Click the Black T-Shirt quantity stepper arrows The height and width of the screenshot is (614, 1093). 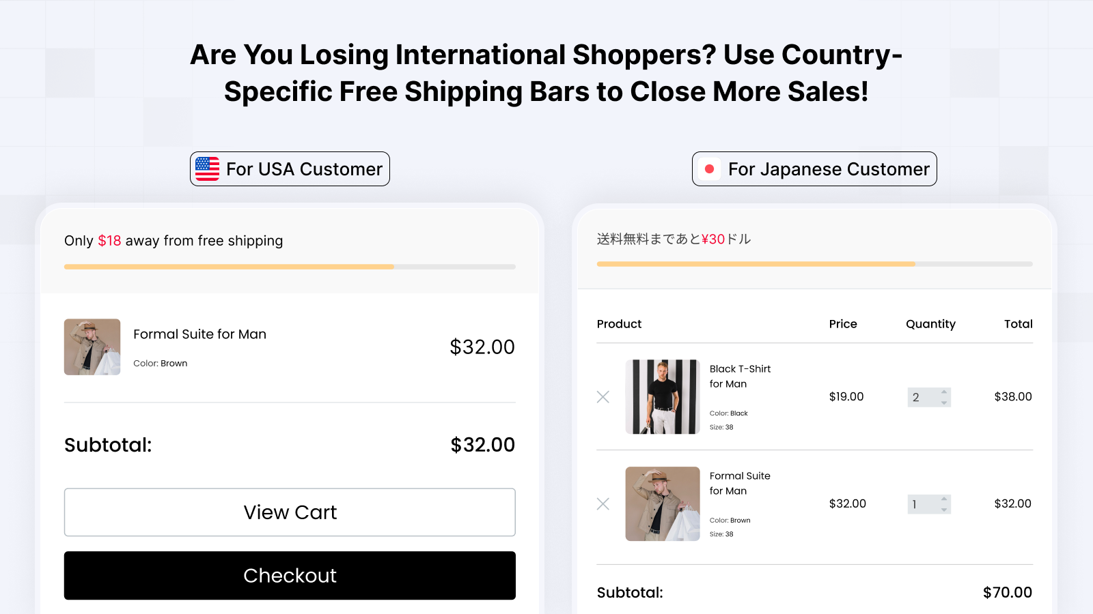coord(943,397)
